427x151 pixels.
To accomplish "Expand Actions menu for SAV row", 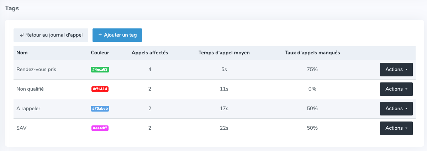I will click(396, 128).
